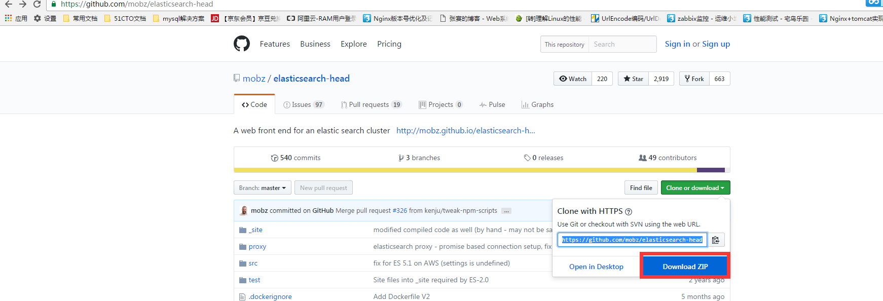View the 540 commits link
Screen dimensions: 883x301
[x=296, y=158]
